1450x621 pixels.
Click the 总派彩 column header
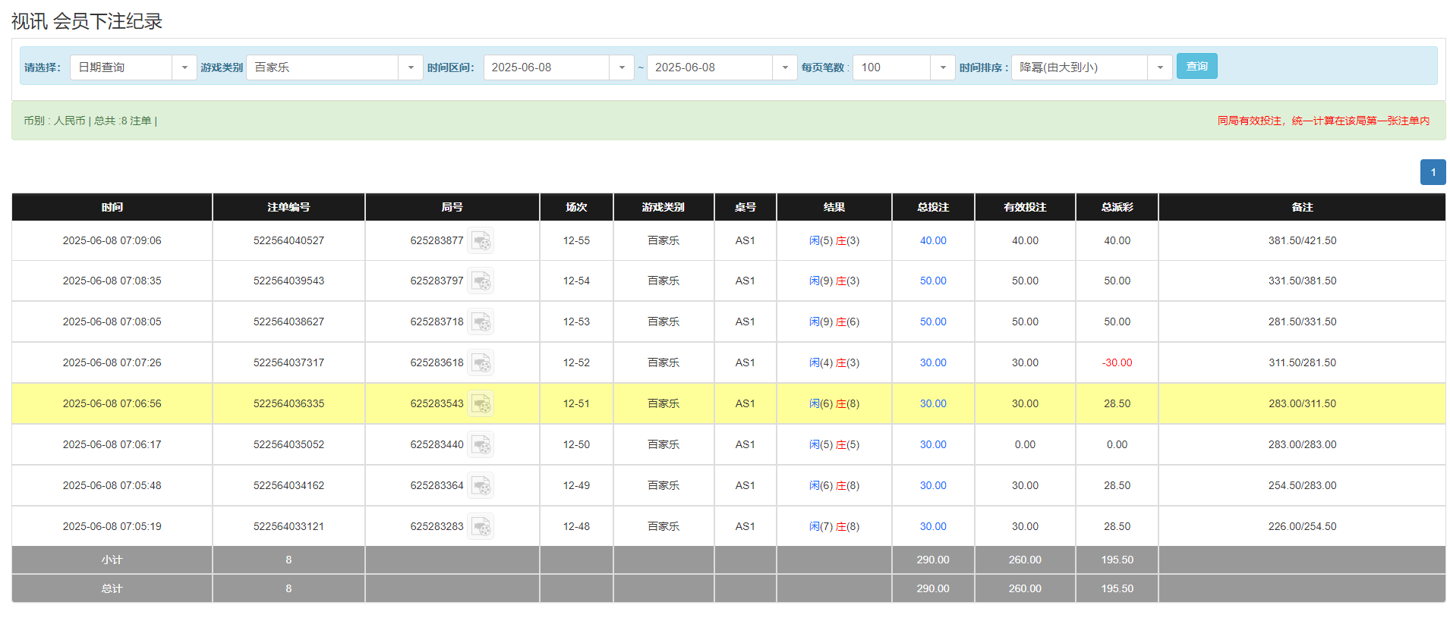1117,207
